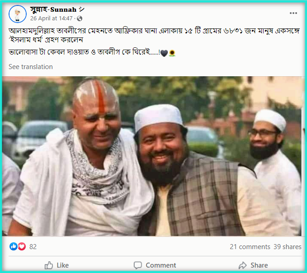Click the thumbs-up icon on the Like button

(x=49, y=265)
